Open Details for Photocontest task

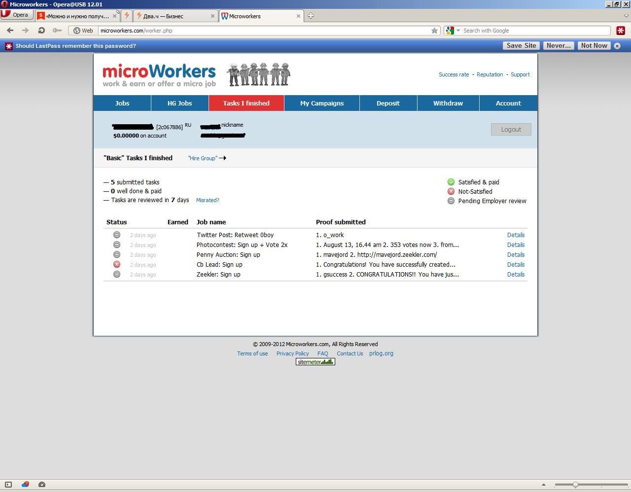tap(516, 245)
